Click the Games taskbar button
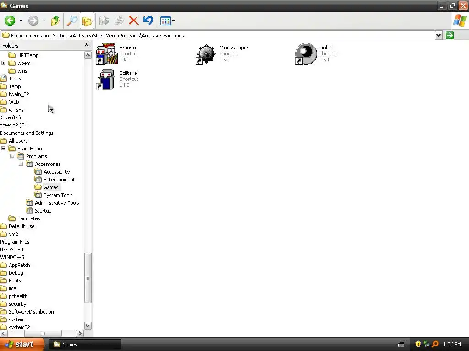 tap(85, 345)
